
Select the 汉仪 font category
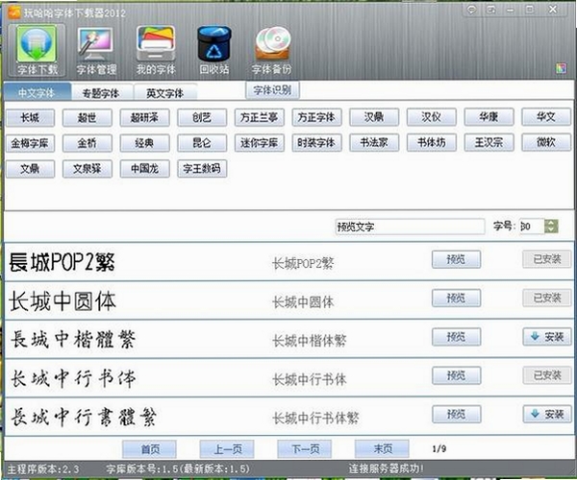click(x=431, y=117)
